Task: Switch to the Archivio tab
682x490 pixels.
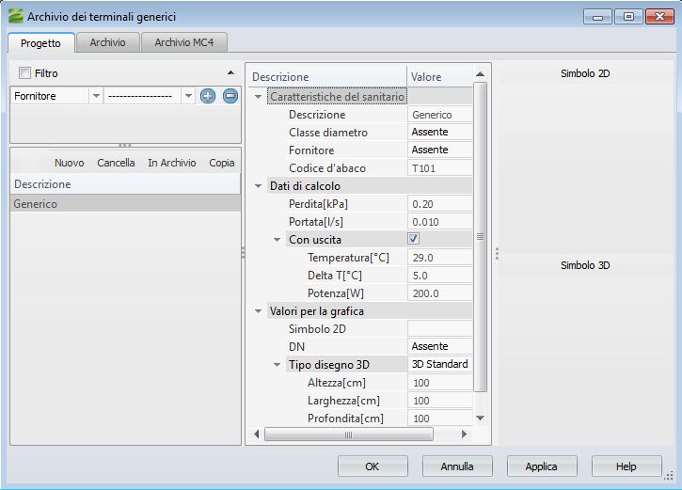Action: [x=108, y=42]
